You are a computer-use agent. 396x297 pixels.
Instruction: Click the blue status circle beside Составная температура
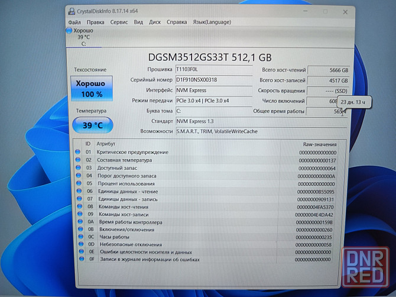pos(78,160)
